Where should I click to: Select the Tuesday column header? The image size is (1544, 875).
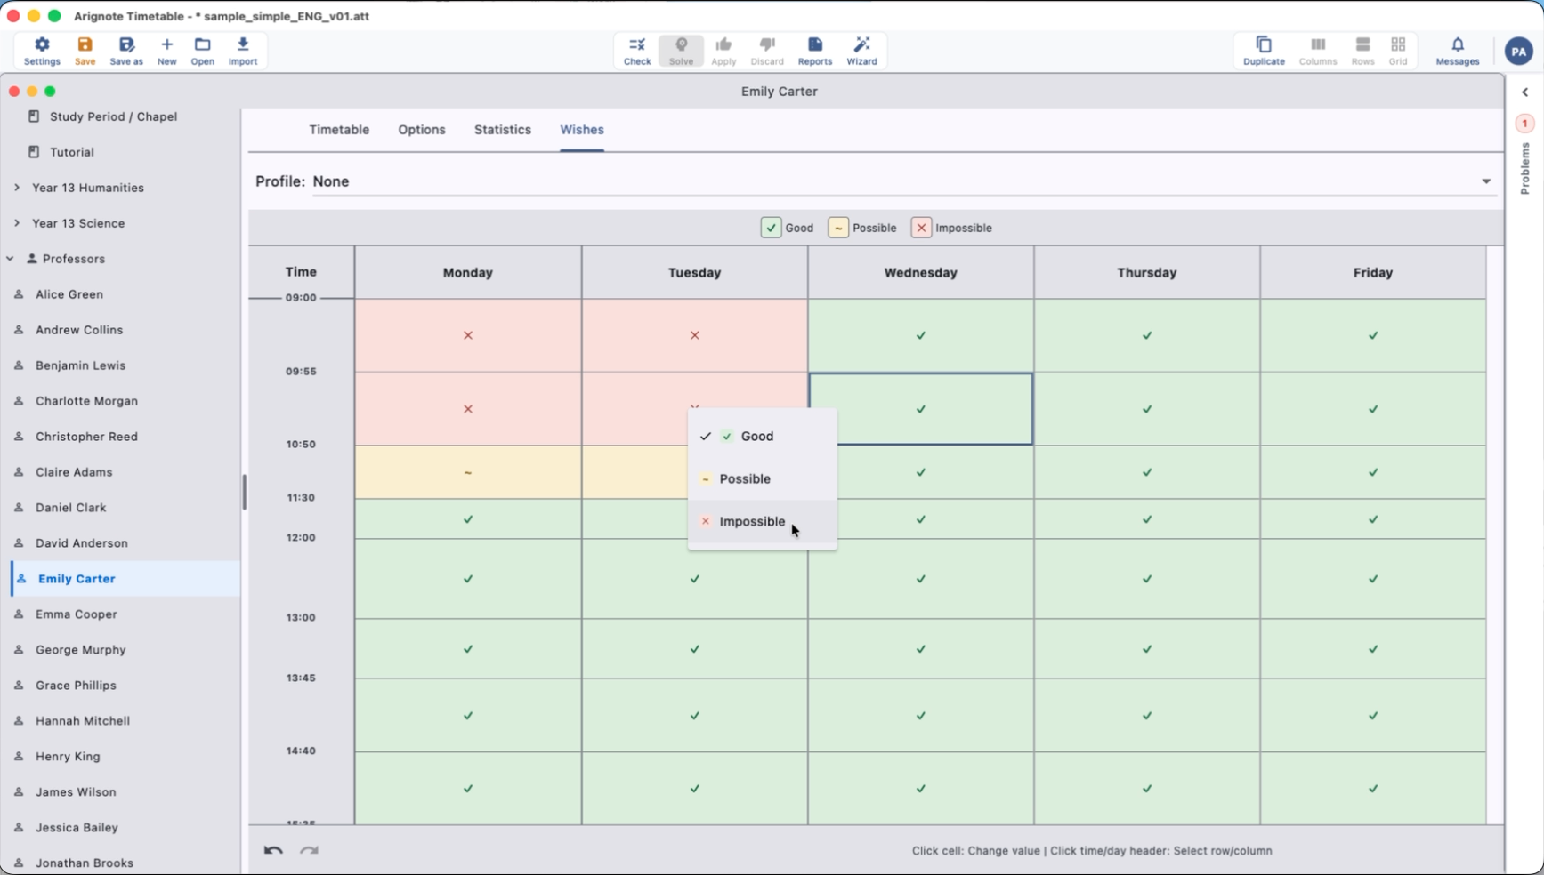click(x=695, y=273)
